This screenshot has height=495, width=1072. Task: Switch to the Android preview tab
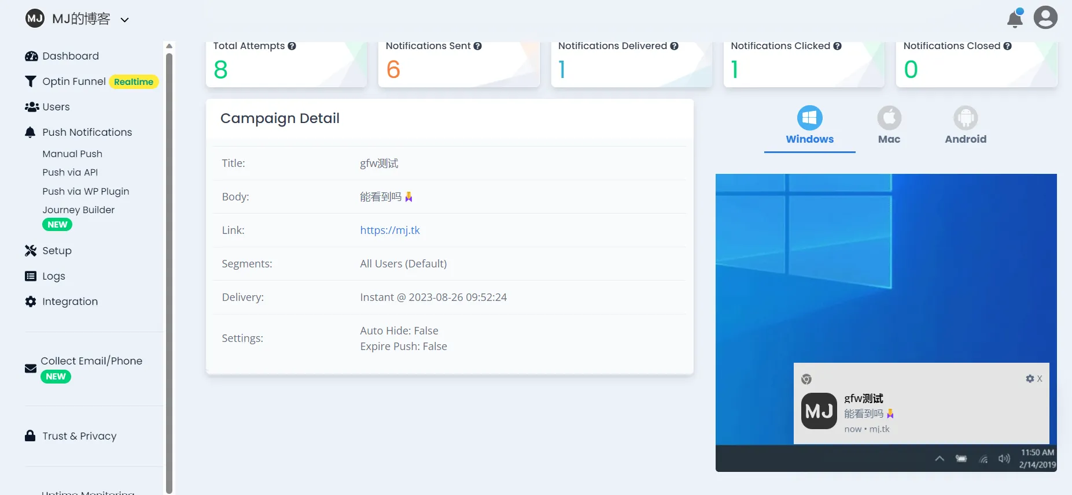click(x=966, y=125)
